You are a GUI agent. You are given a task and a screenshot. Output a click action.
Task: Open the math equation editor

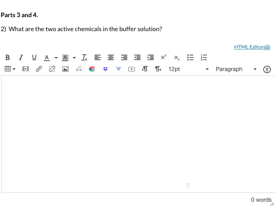point(78,69)
